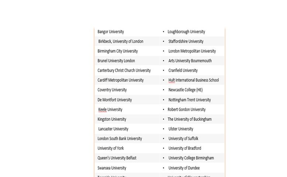Select Birkbeck, University of London text
287x177 pixels.
[121, 41]
